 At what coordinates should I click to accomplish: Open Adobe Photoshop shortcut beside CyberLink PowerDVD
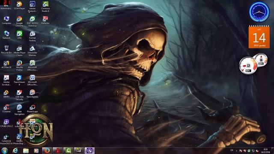(x=19, y=139)
